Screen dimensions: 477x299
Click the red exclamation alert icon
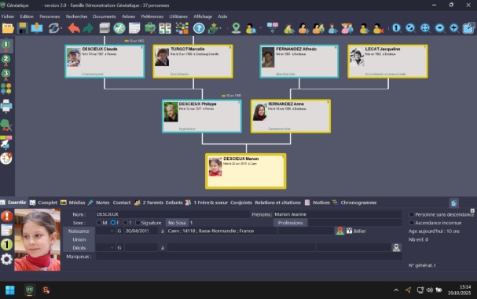[x=7, y=216]
